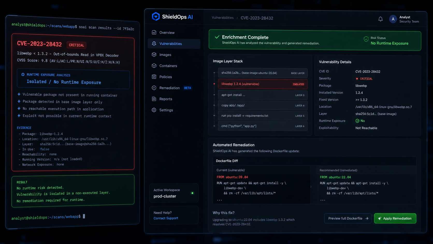Open the Policies page
433x244 pixels.
pyautogui.click(x=174, y=77)
